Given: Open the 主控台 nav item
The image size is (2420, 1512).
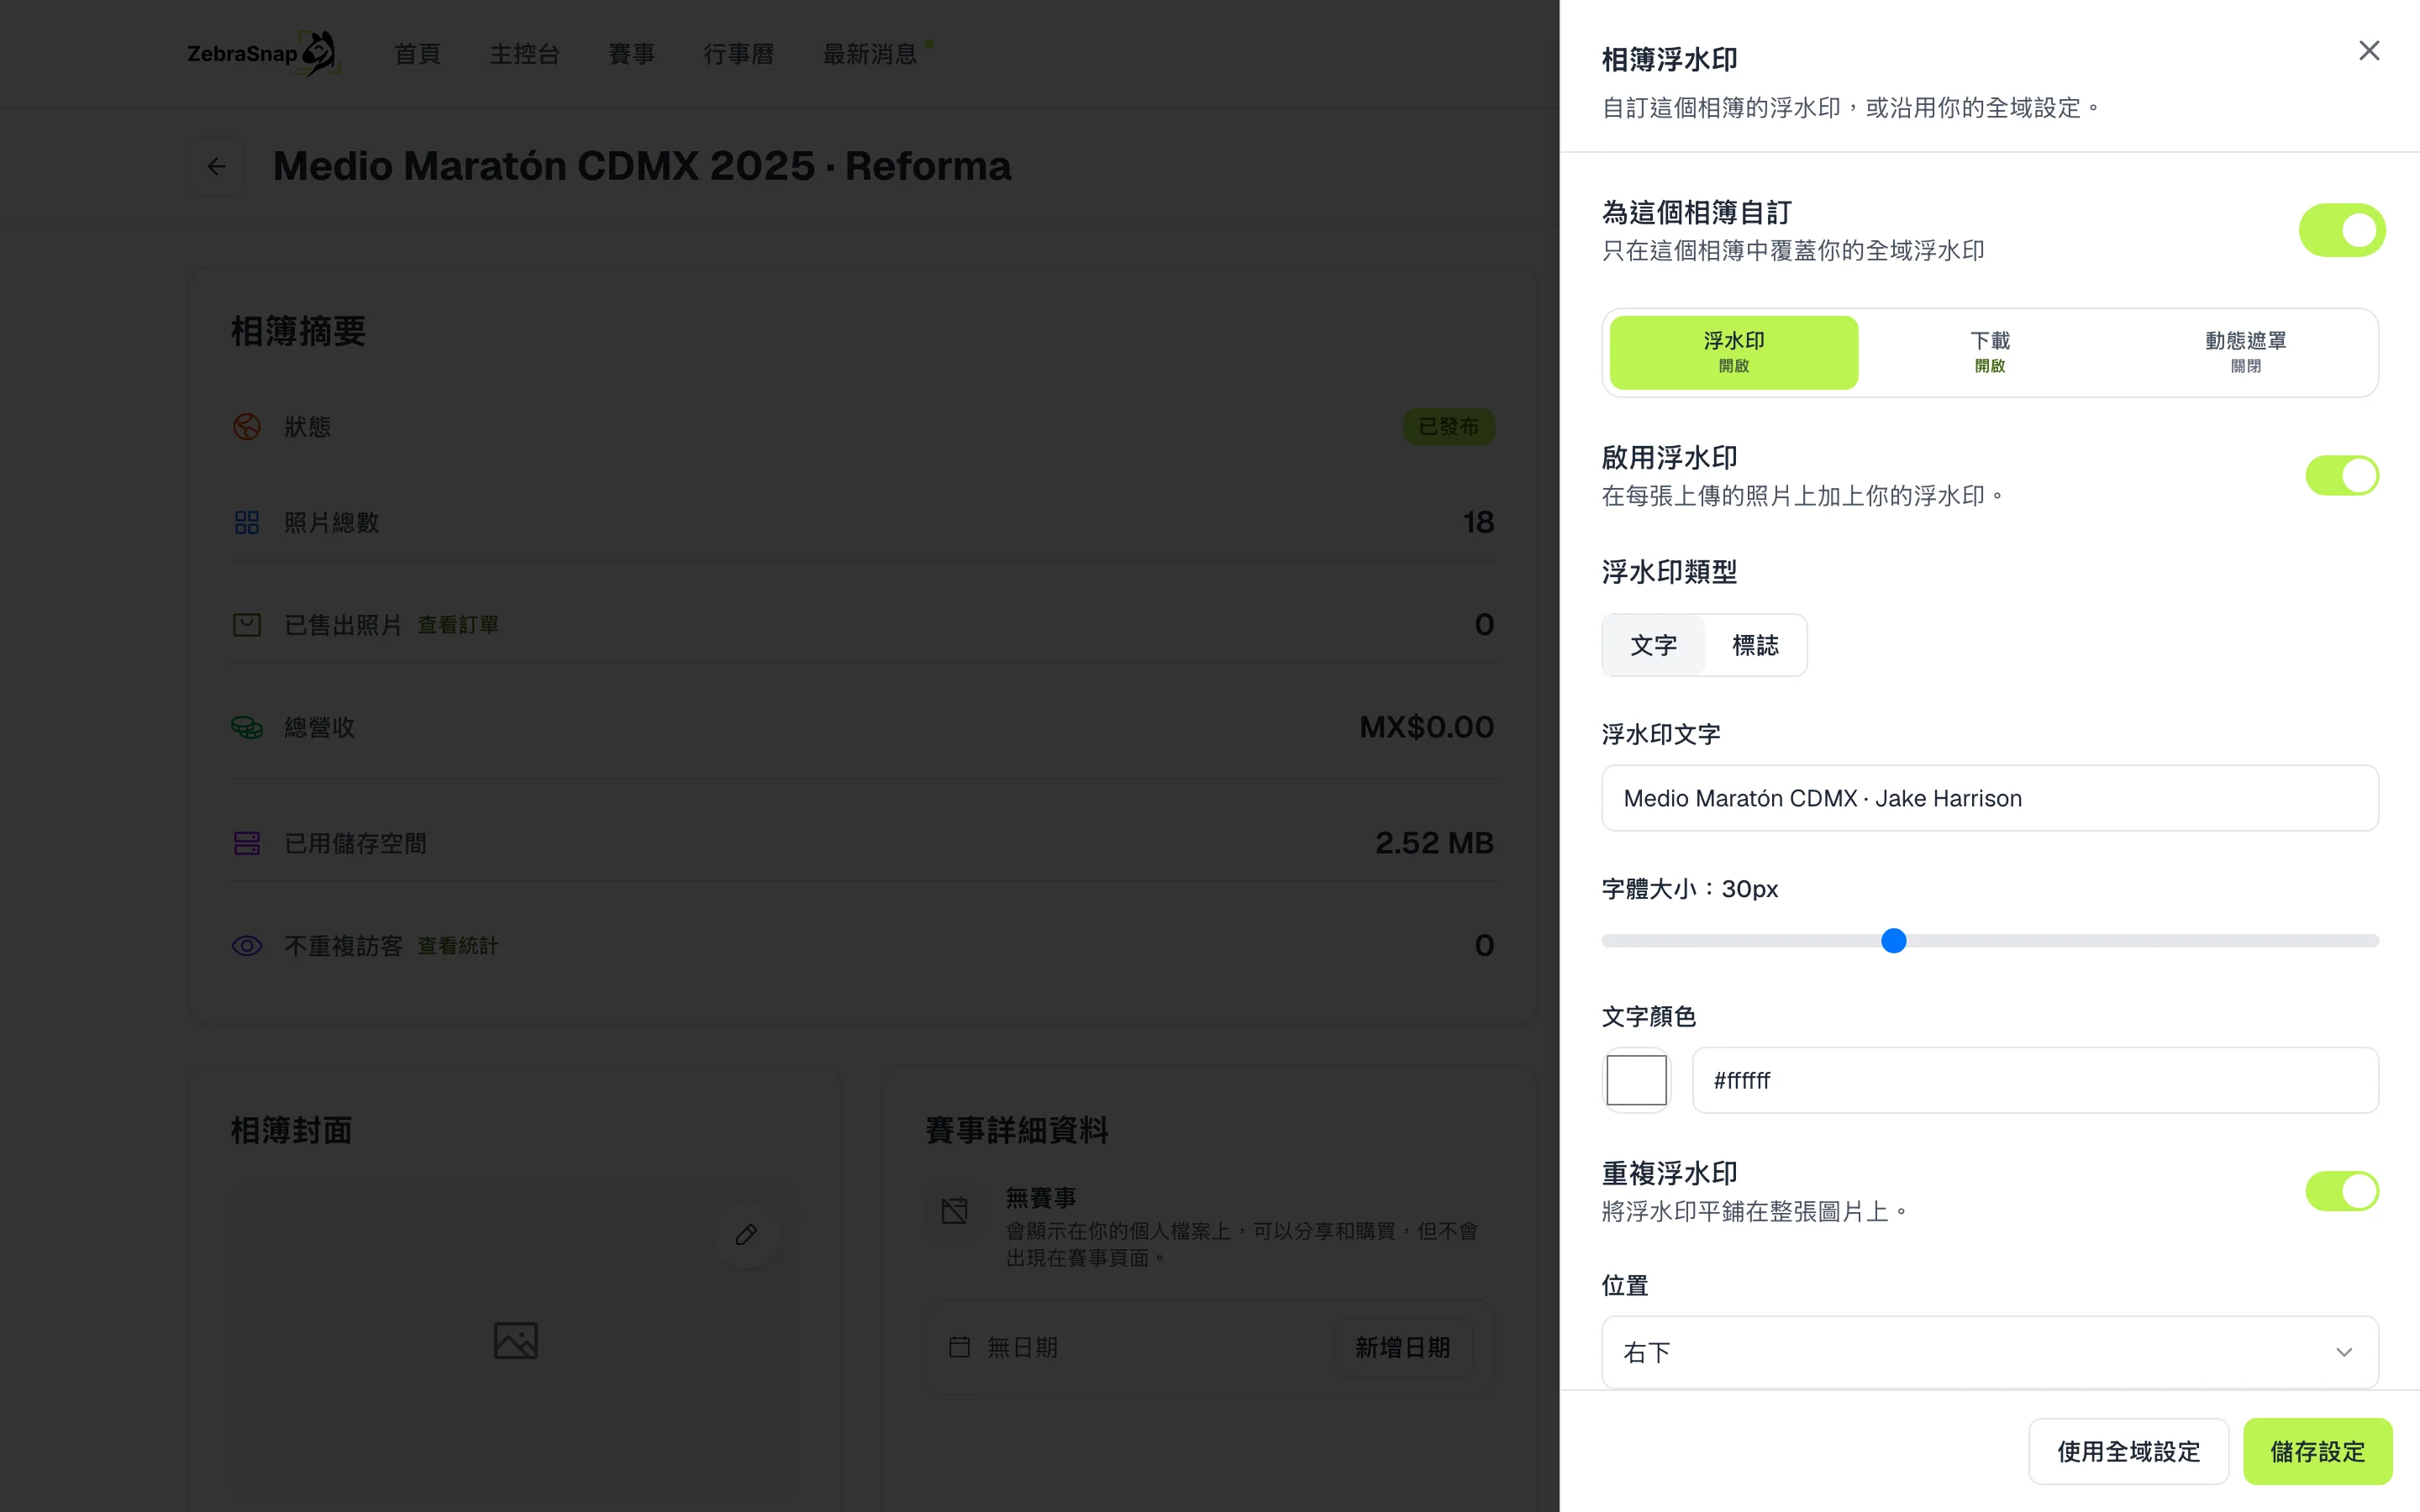Looking at the screenshot, I should (524, 54).
